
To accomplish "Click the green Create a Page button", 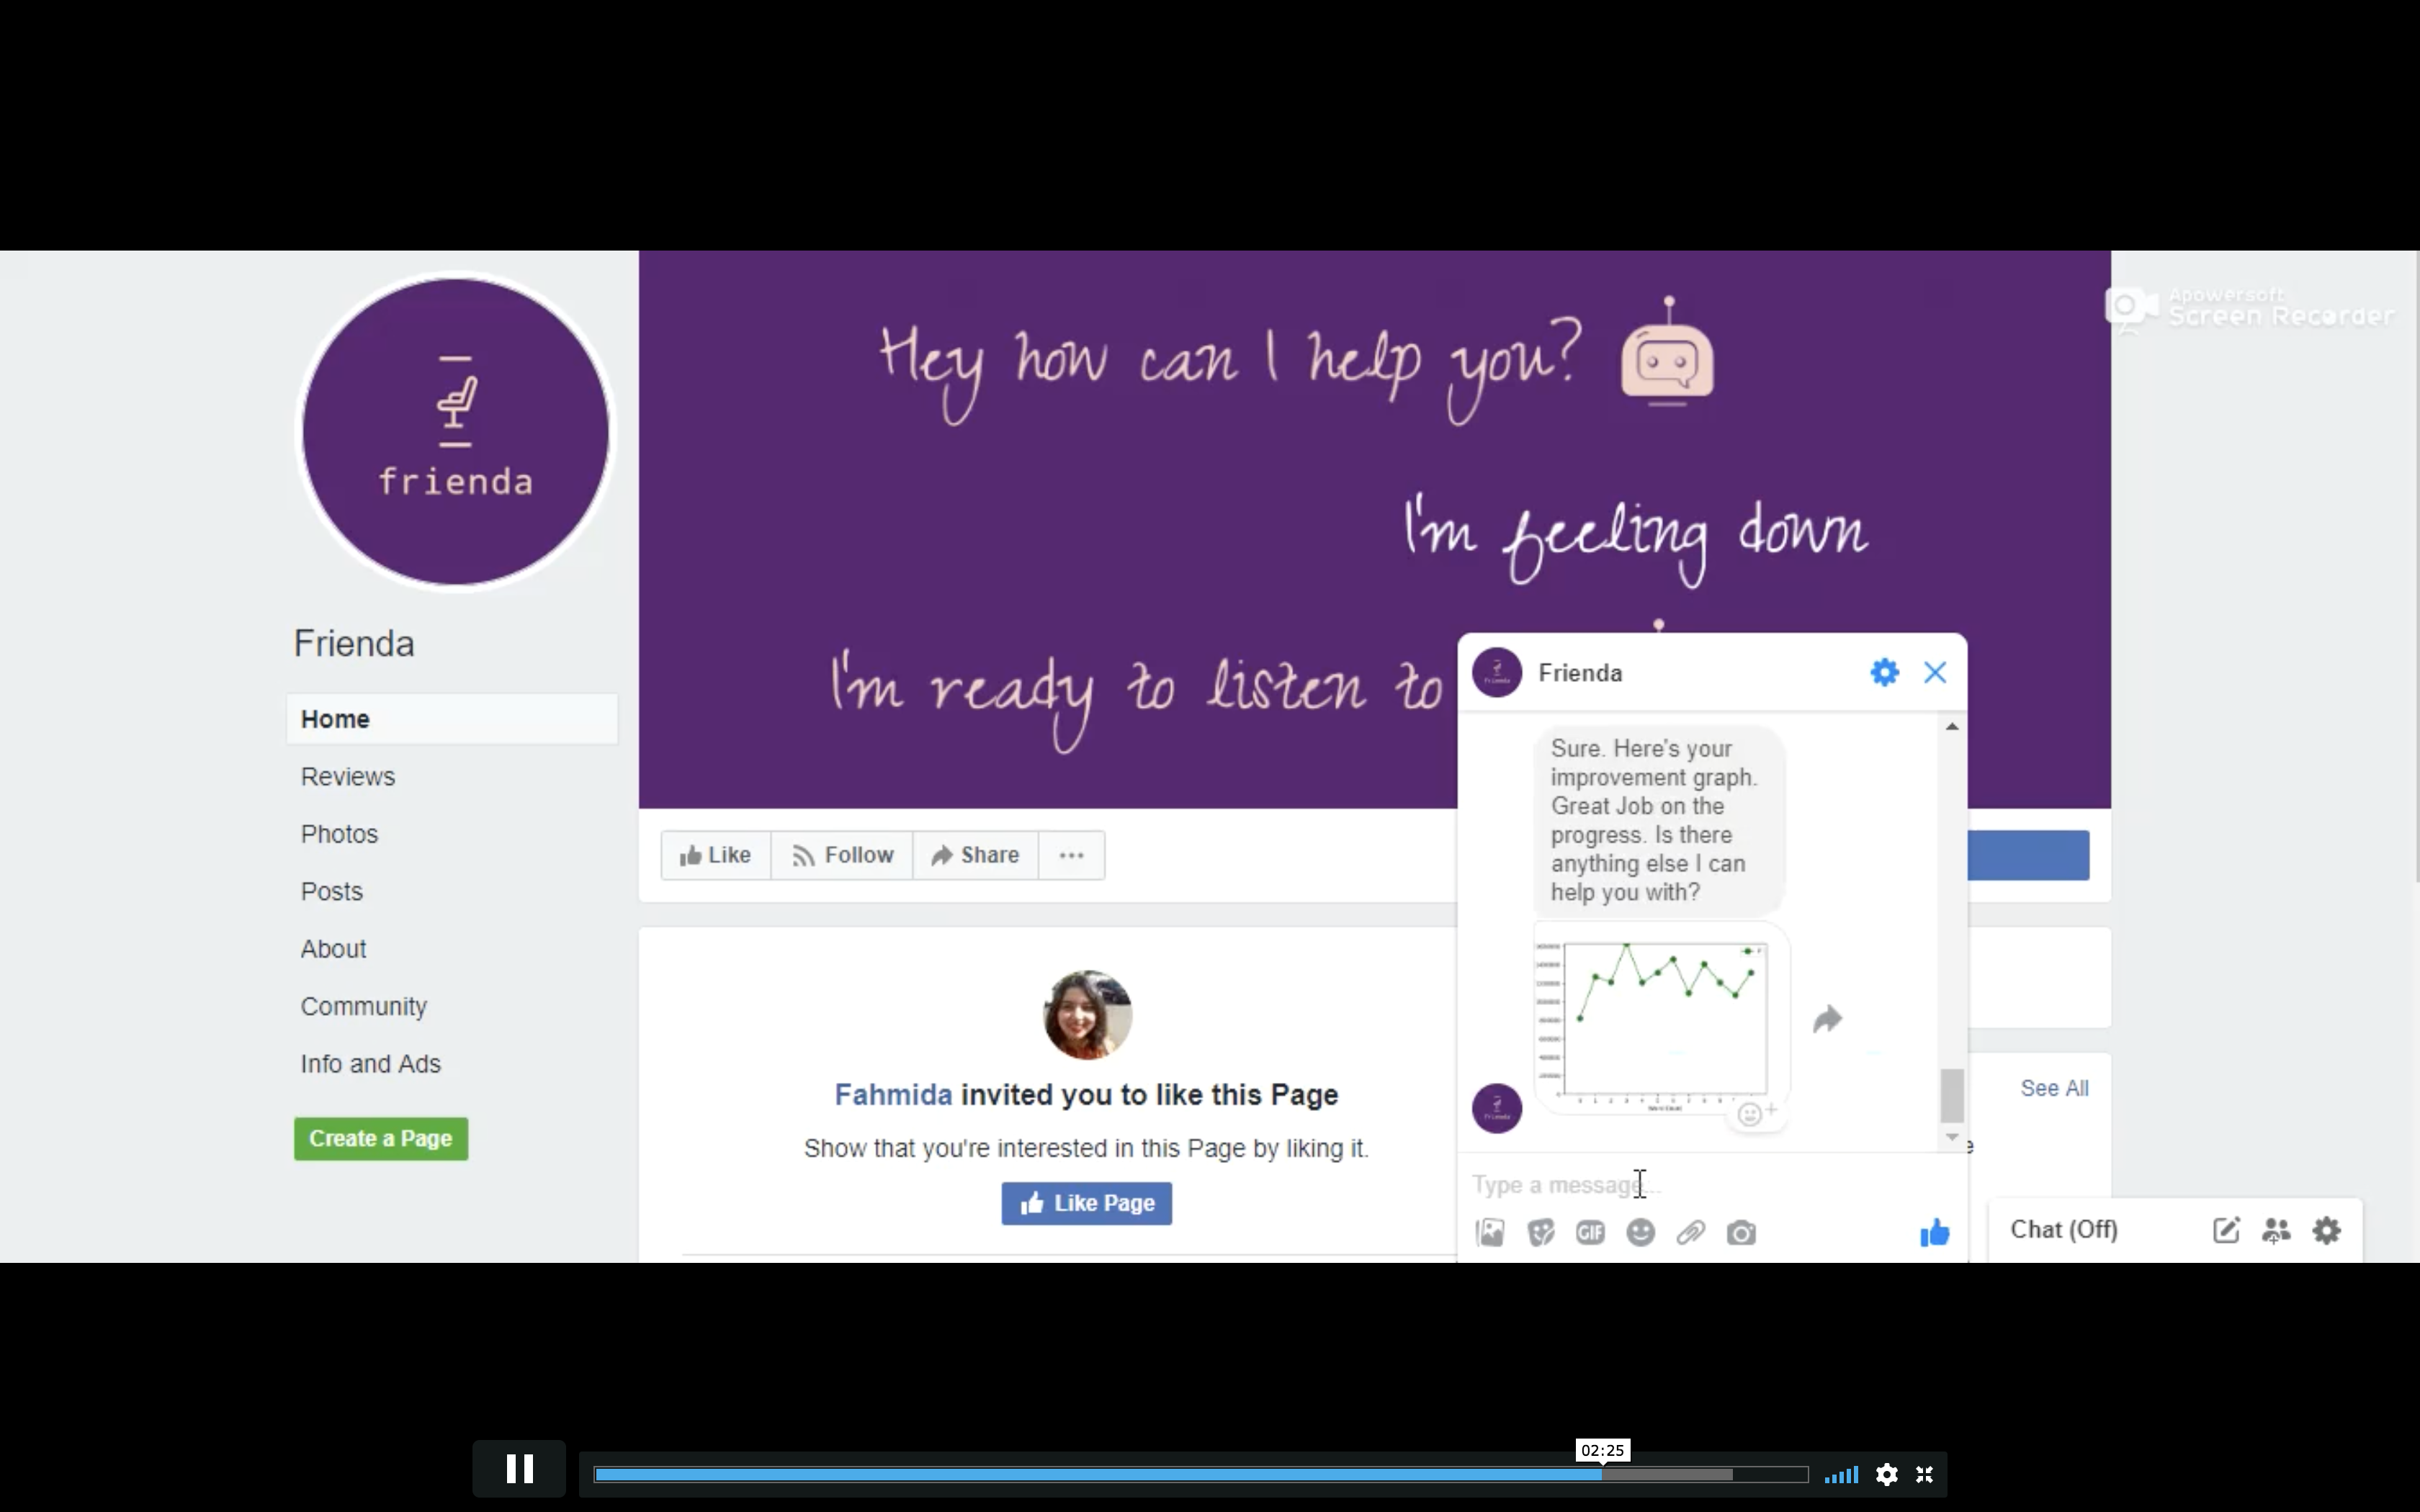I will 381,1138.
